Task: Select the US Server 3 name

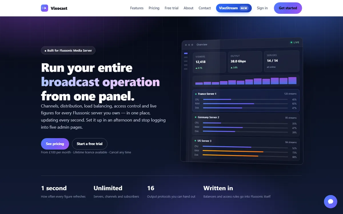Action: [205, 141]
